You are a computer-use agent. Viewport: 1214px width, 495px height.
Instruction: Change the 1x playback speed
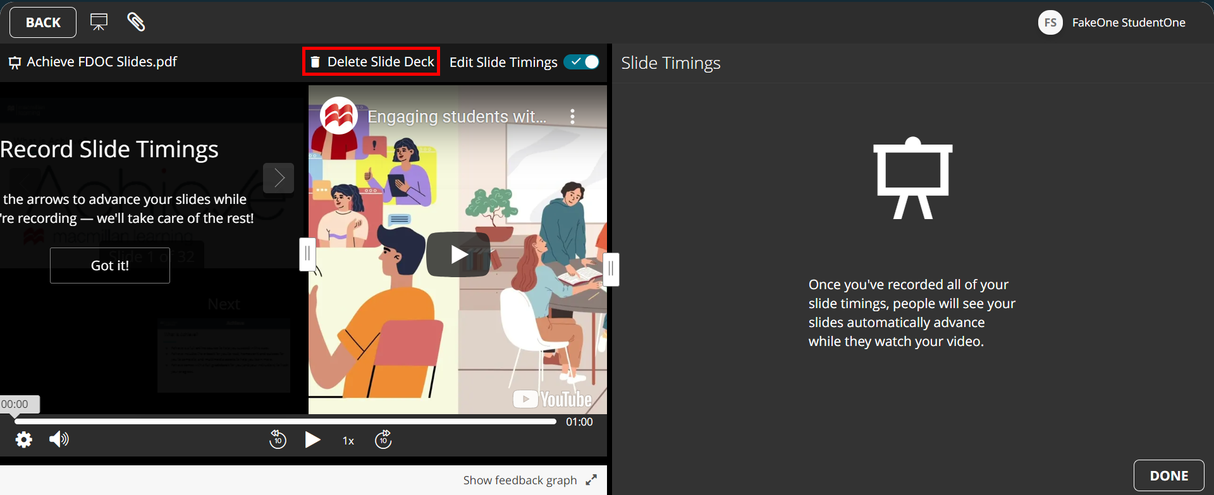[348, 441]
